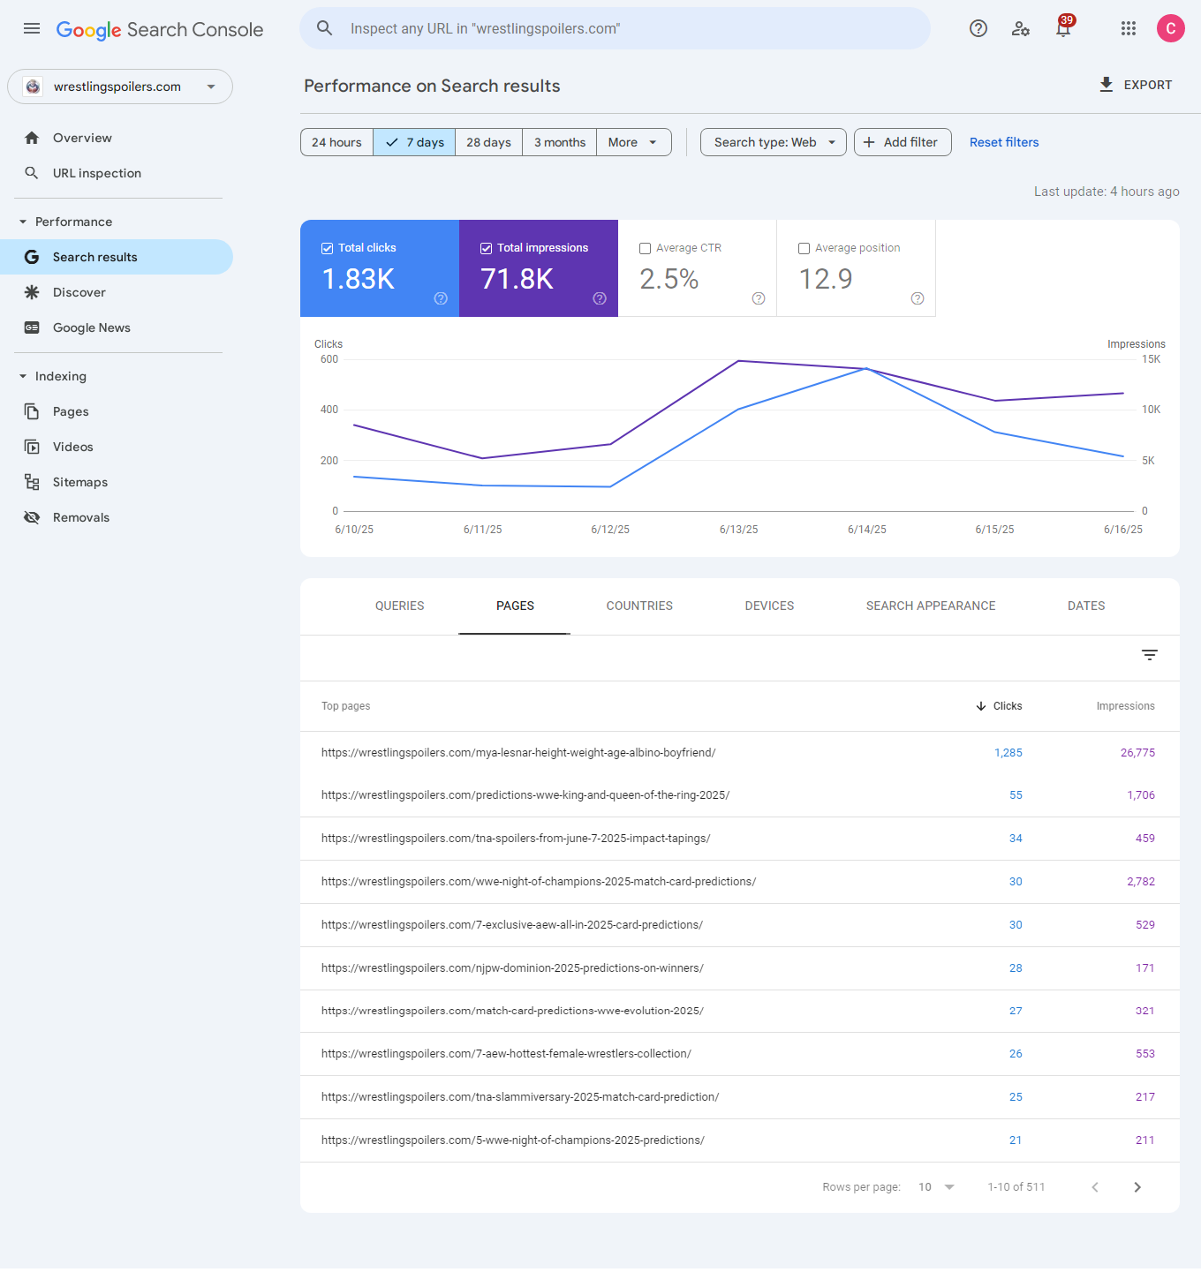Open notifications bell with 39 alerts
1201x1272 pixels.
coord(1063,28)
